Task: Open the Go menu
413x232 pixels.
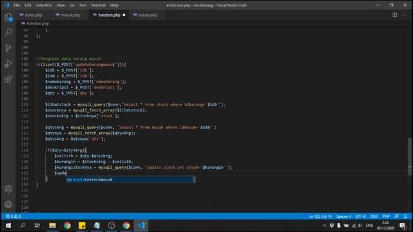Action: 72,5
